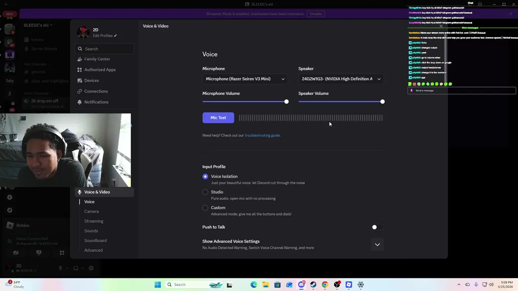Click the Voice & Video microphone icon

80,192
